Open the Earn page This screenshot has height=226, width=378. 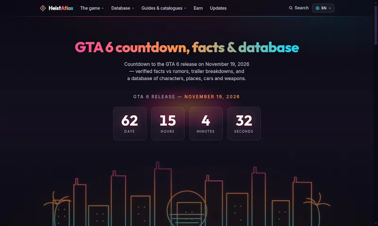198,8
